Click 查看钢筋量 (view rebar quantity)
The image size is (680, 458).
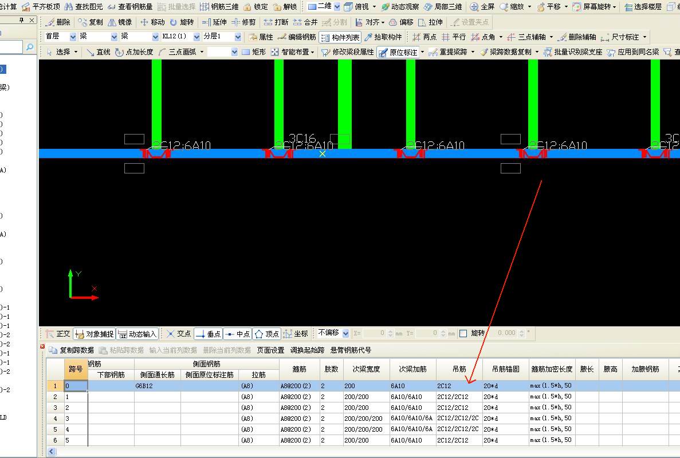(x=130, y=7)
